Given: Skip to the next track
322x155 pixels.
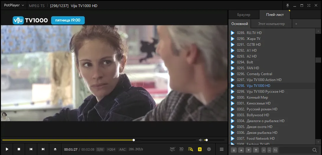Looking at the screenshot, I should pyautogui.click(x=43, y=149).
